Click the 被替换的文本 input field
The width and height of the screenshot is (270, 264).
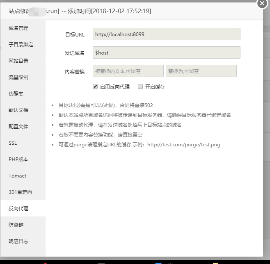click(128, 71)
